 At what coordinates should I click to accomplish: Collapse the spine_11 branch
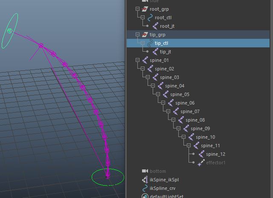coord(189,146)
